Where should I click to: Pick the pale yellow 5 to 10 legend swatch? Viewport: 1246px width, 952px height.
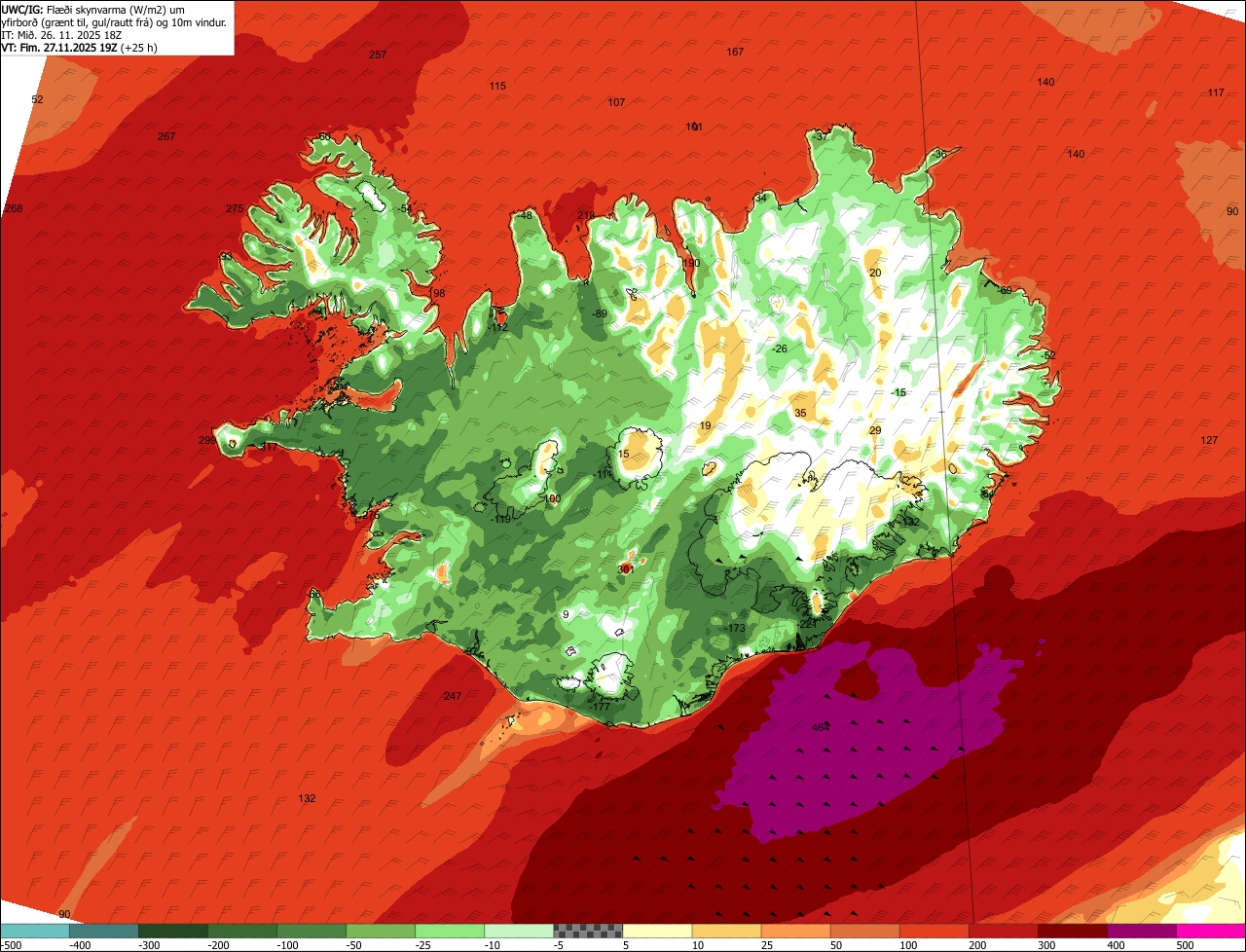pyautogui.click(x=657, y=931)
